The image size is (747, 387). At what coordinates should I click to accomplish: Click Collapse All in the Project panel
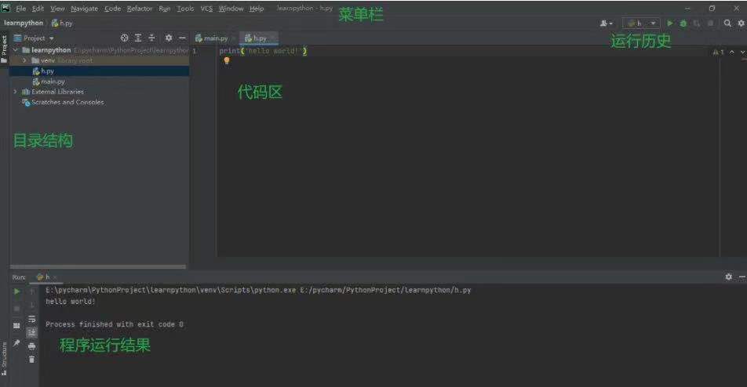[x=151, y=38]
